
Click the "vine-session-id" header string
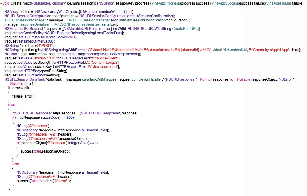pyautogui.click(x=103, y=67)
